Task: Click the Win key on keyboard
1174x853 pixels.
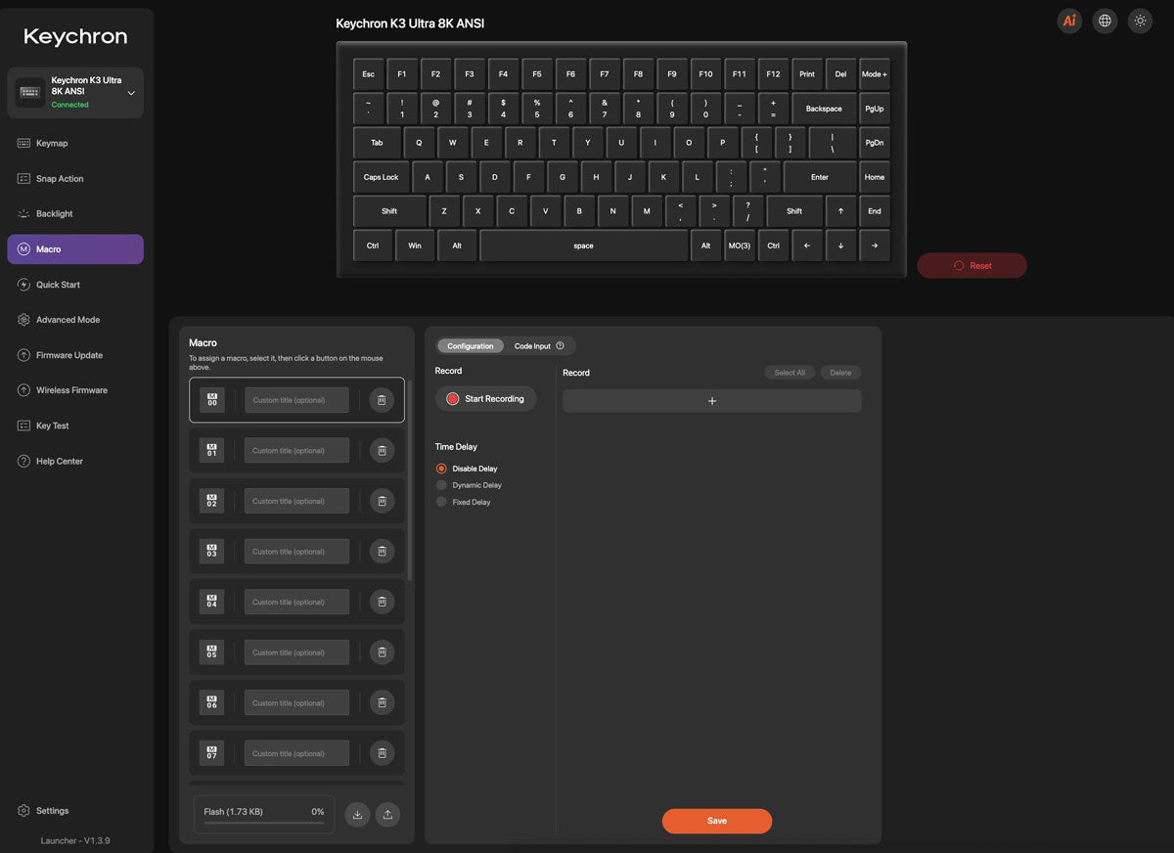Action: [x=415, y=246]
